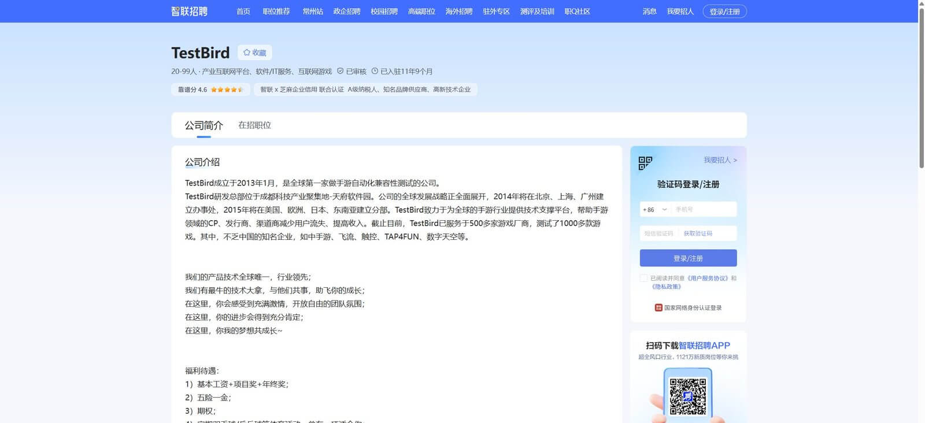
Task: Open the 常州站 city selector
Action: (313, 12)
